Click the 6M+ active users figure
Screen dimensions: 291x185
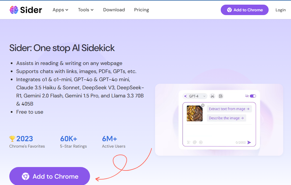click(109, 139)
